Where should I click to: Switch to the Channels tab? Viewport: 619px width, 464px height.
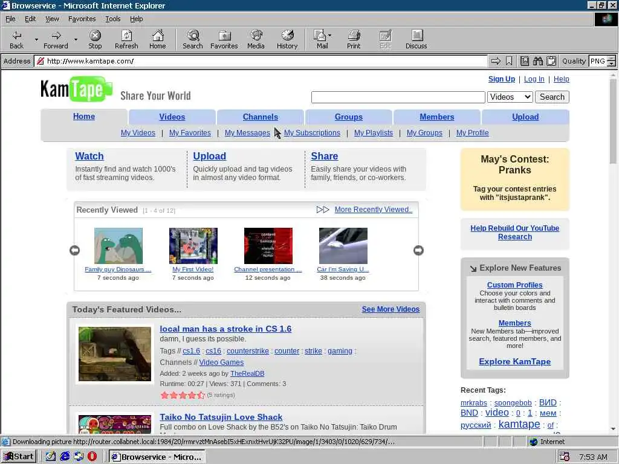click(x=260, y=117)
